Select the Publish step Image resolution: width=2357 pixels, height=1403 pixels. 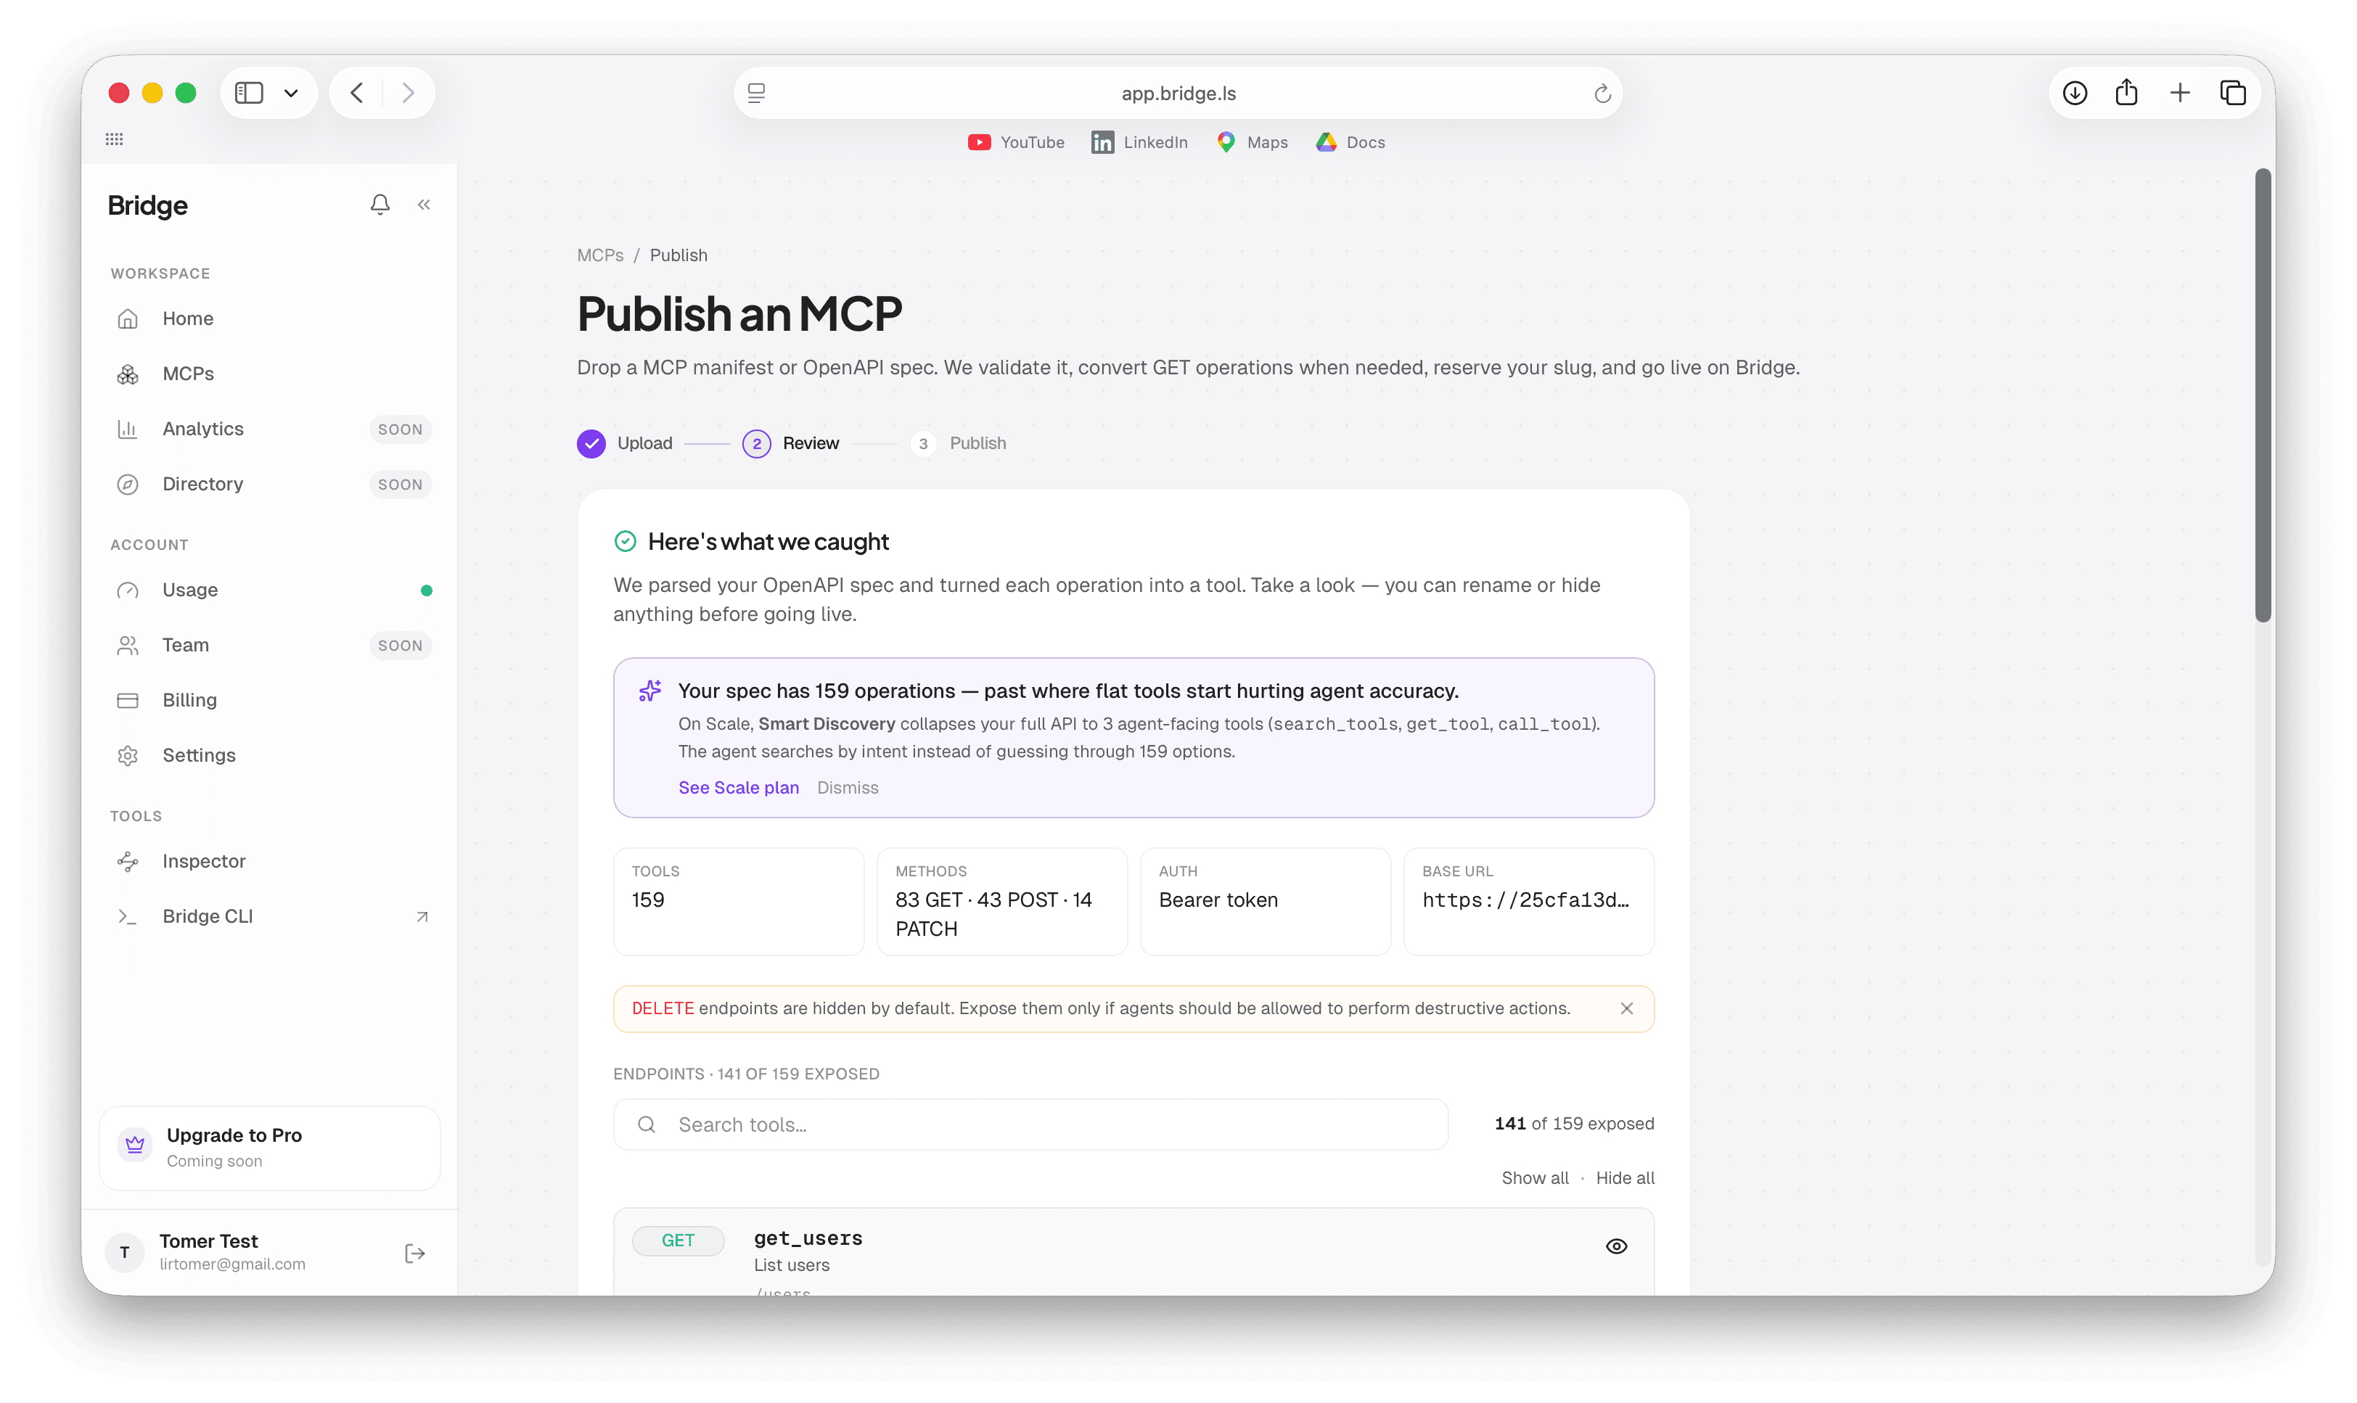(959, 443)
